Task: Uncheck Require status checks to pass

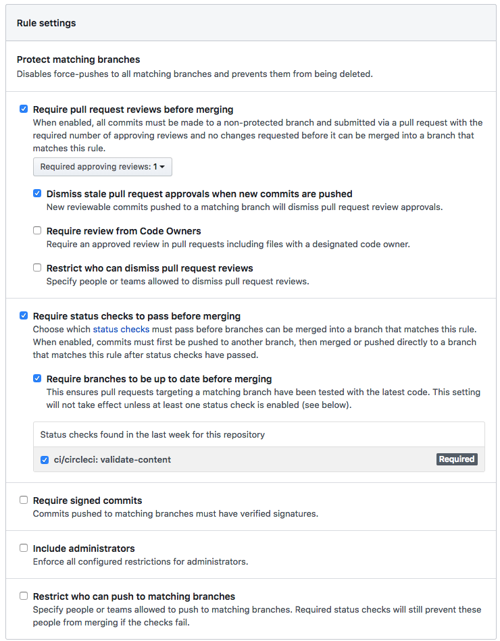Action: [x=24, y=315]
